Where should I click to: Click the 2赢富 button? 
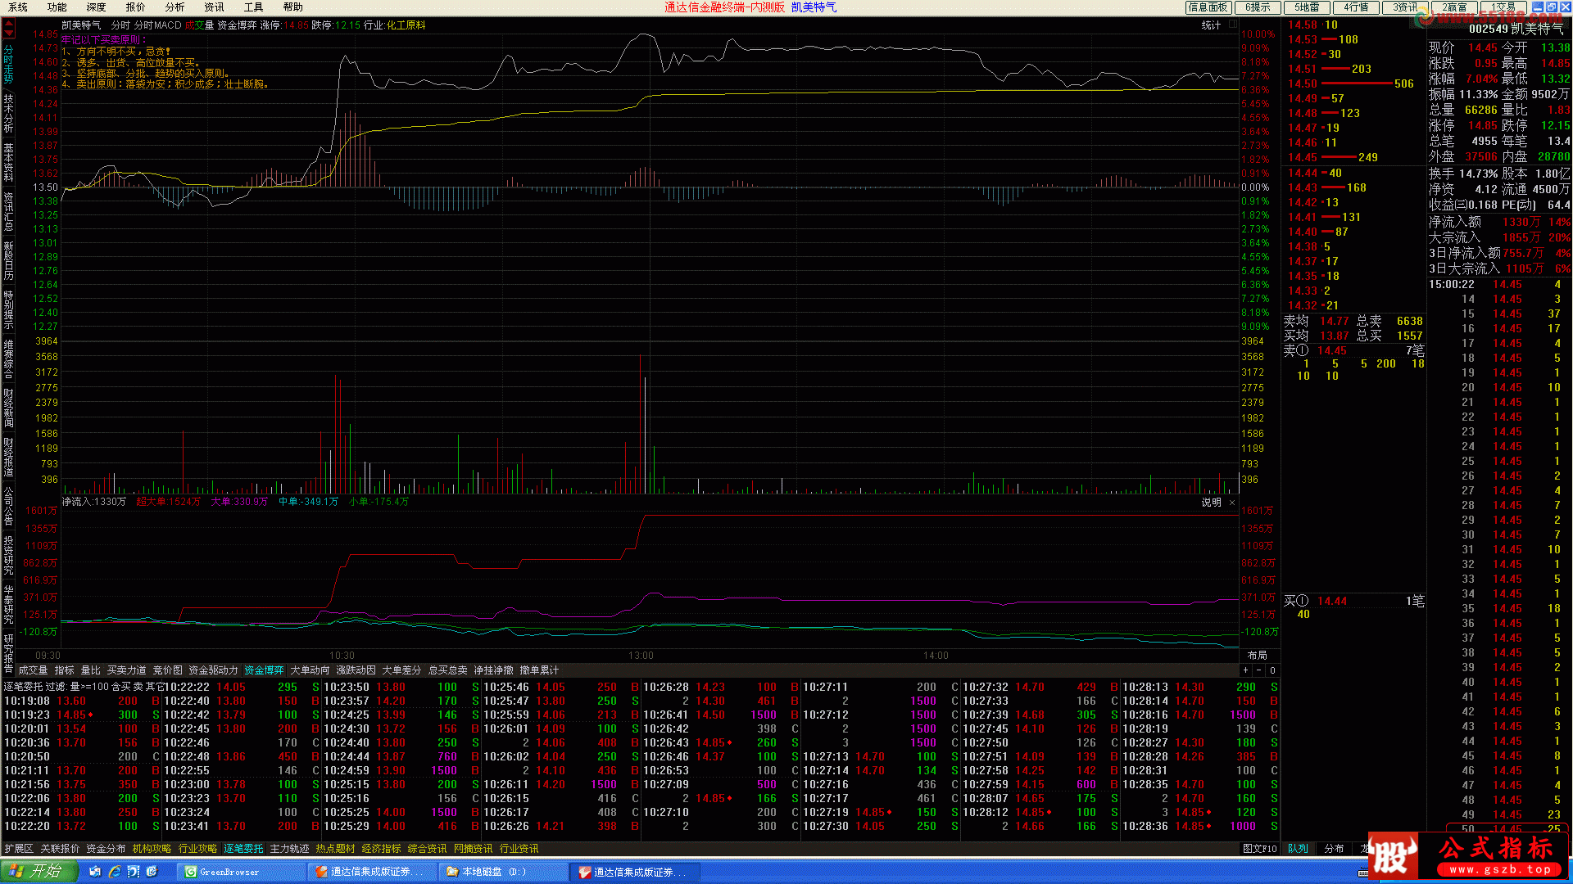tap(1454, 7)
